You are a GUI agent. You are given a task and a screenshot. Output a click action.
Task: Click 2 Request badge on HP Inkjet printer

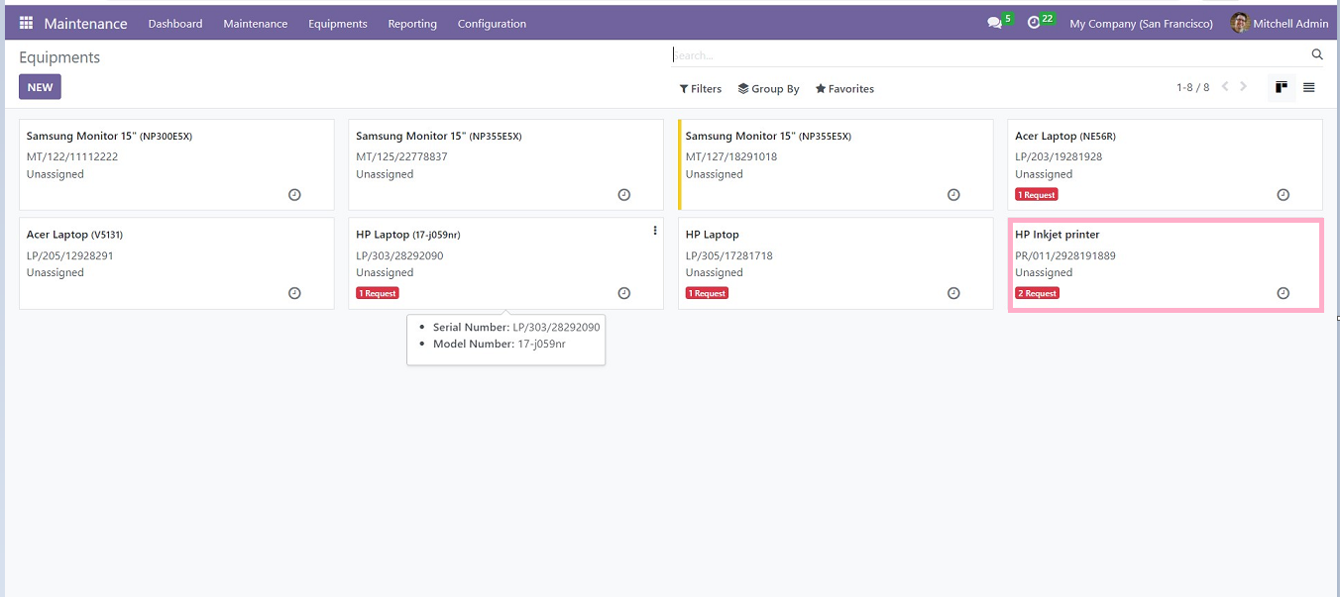[x=1037, y=293]
